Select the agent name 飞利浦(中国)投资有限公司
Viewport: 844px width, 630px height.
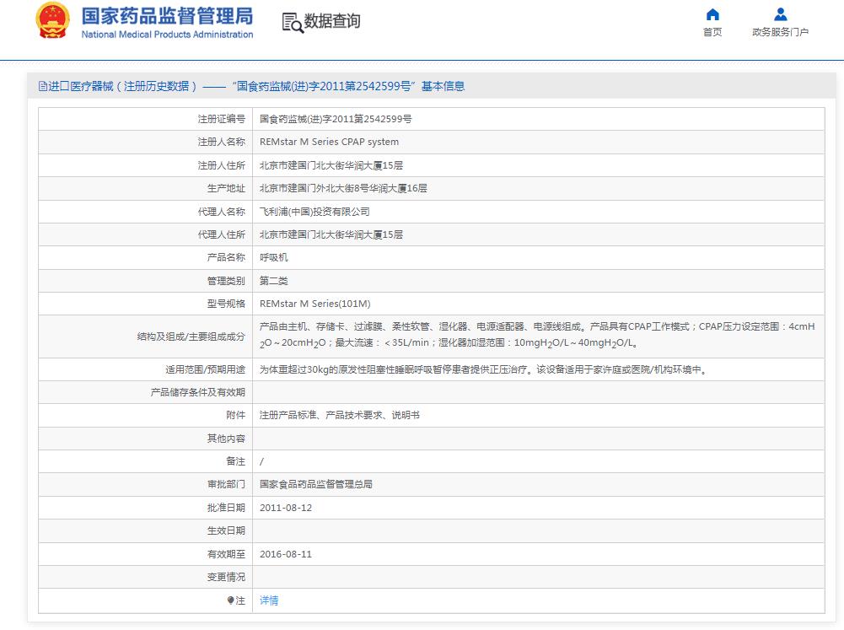coord(314,212)
